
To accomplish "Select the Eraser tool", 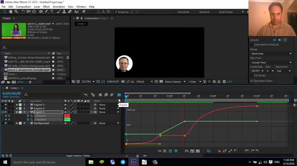I will [x=70, y=12].
